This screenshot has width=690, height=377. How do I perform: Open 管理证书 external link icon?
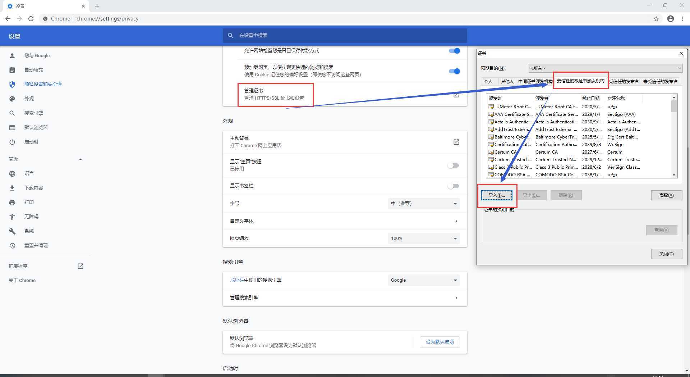(456, 95)
